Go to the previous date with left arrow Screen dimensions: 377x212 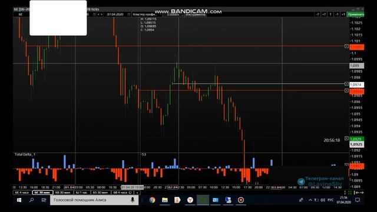(98, 14)
